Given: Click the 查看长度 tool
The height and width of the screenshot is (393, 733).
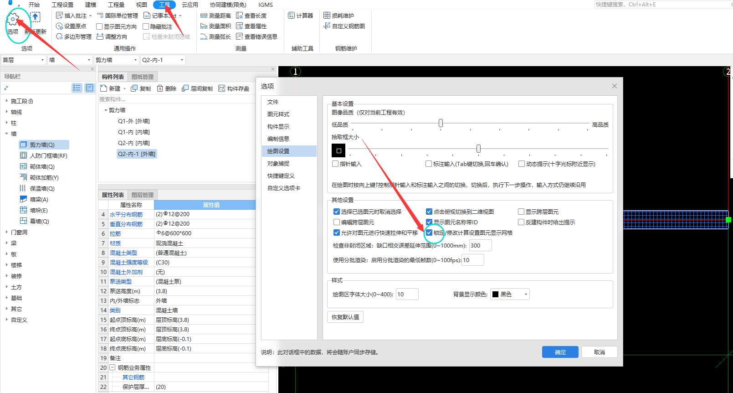Looking at the screenshot, I should click(251, 16).
